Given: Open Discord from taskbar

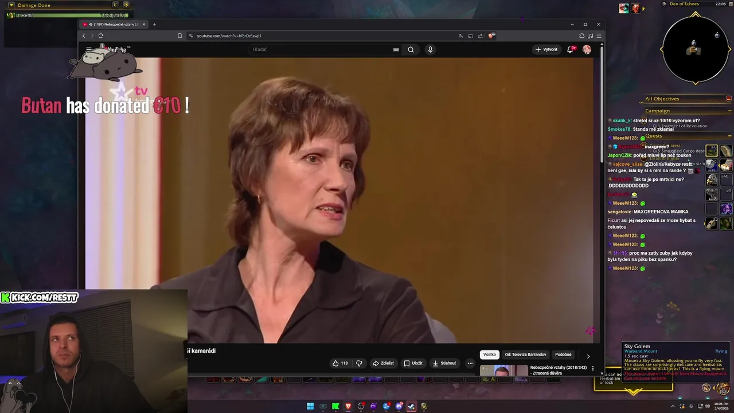Looking at the screenshot, I should (399, 406).
